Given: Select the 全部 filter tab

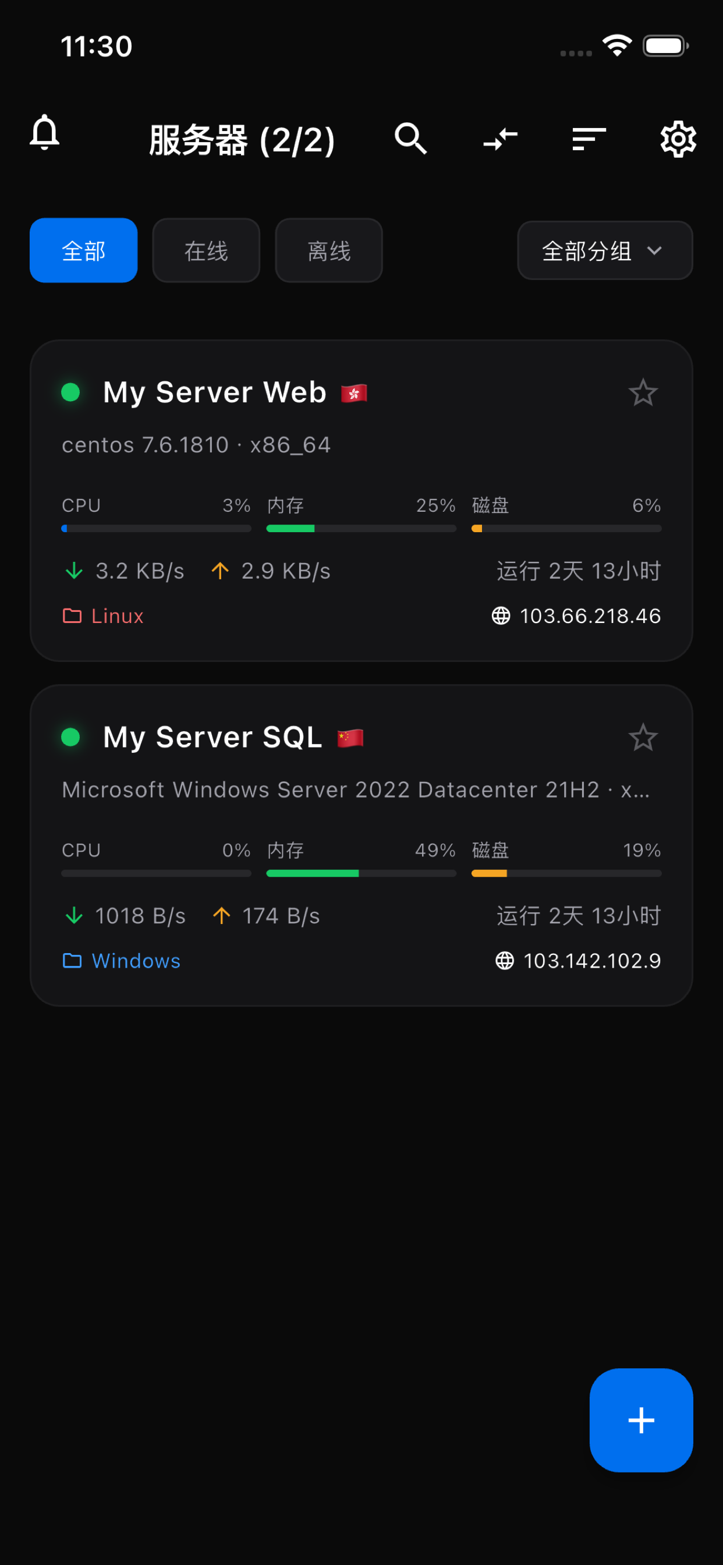Looking at the screenshot, I should point(84,250).
